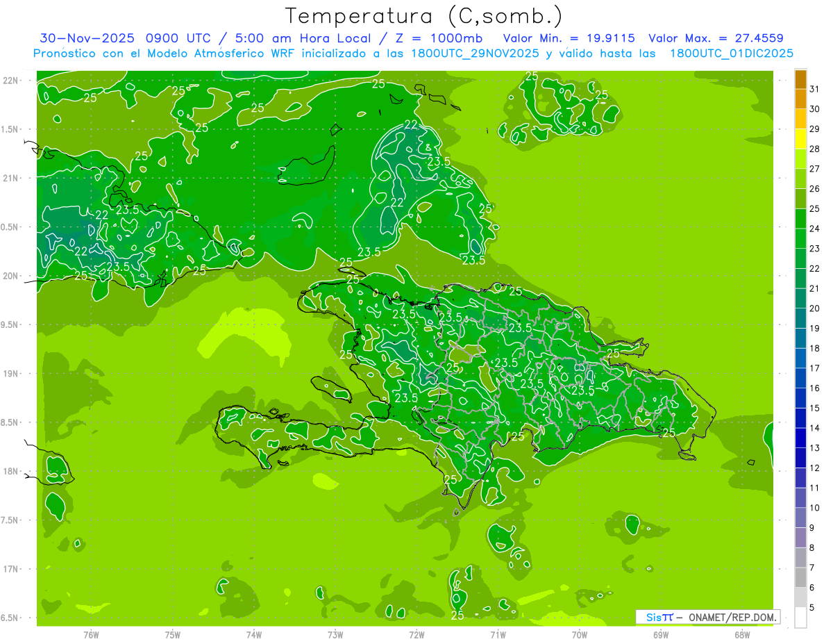Click the 22N latitude axis label

click(10, 81)
